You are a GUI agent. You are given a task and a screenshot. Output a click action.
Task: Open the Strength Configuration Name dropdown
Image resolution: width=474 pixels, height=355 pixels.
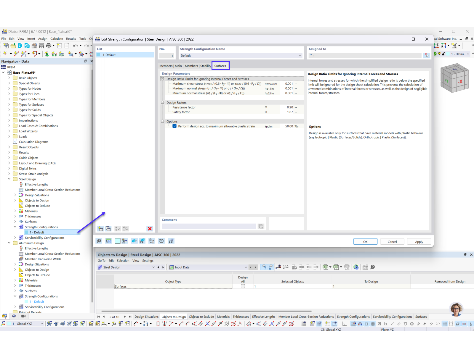pos(300,56)
